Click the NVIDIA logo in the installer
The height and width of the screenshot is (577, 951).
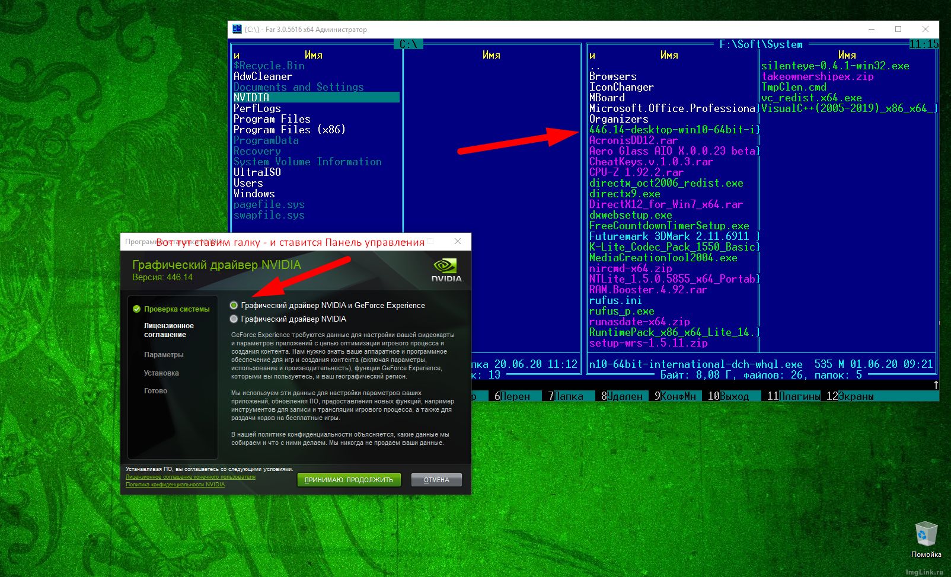tap(446, 270)
